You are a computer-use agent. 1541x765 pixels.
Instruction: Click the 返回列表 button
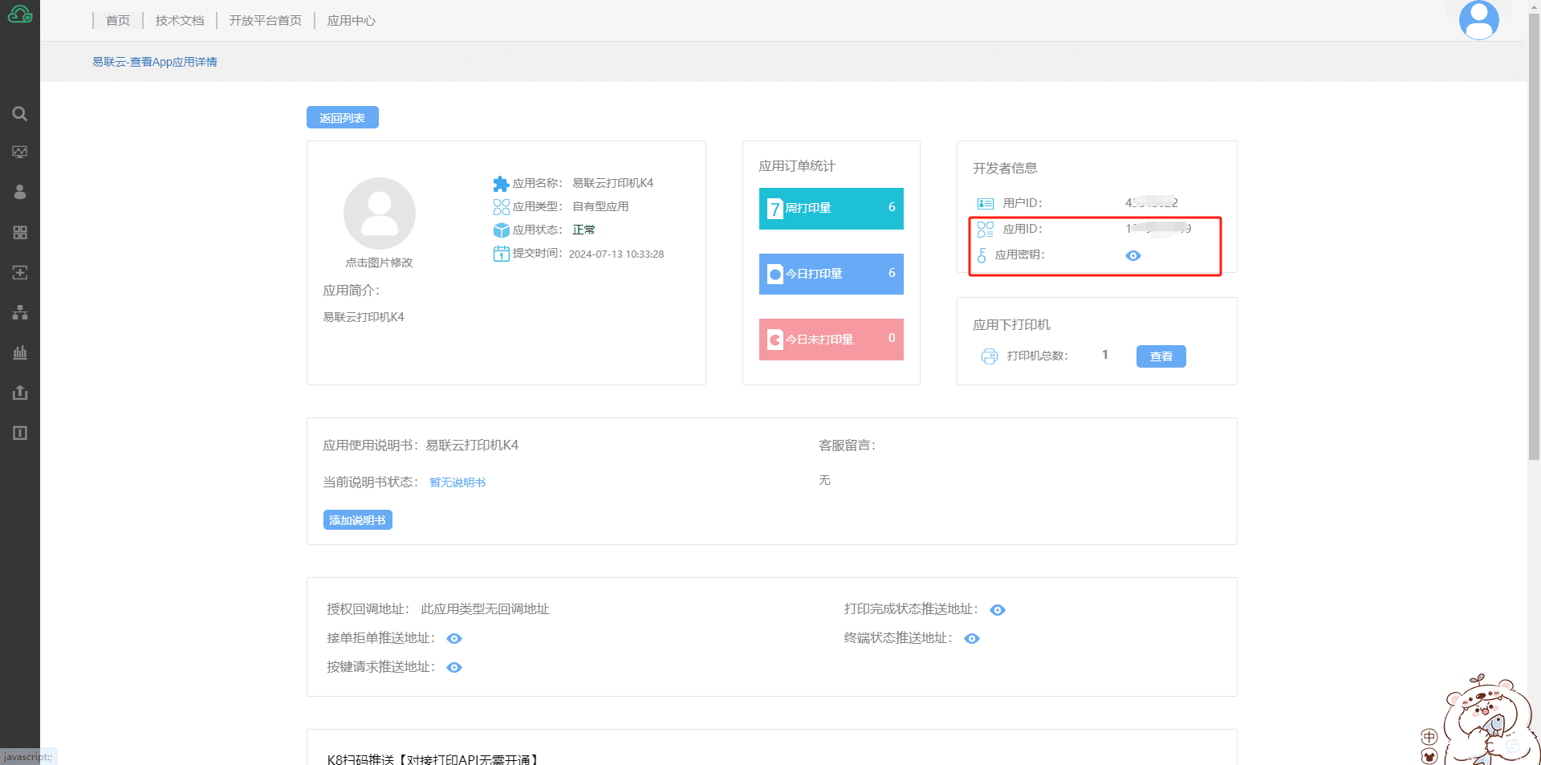tap(342, 118)
